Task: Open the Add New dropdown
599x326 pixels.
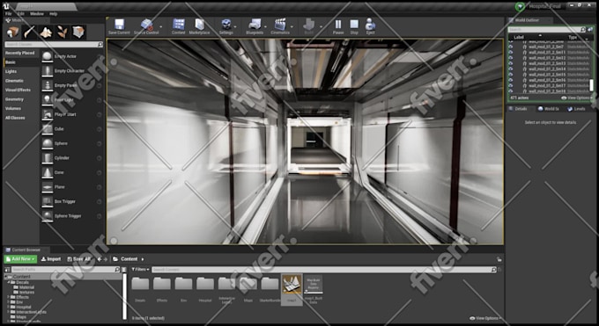Action: pos(20,259)
